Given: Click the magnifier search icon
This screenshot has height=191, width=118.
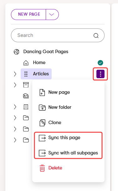Looking at the screenshot, I should (x=96, y=36).
